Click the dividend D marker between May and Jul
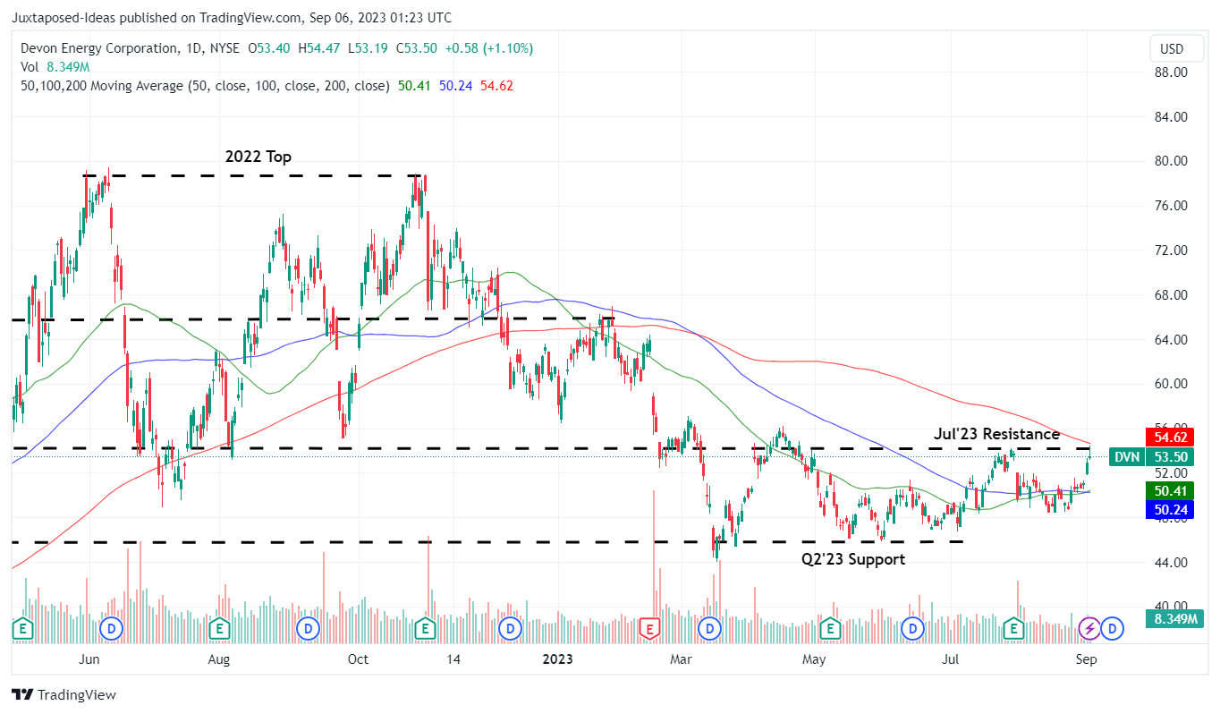This screenshot has width=1220, height=714. [x=913, y=629]
